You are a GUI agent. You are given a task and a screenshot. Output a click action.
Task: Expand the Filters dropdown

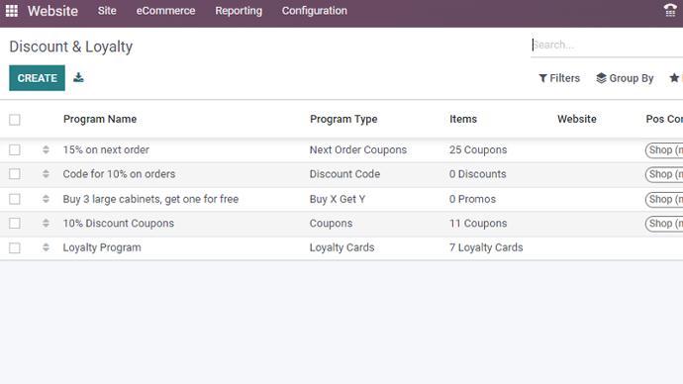tap(559, 78)
